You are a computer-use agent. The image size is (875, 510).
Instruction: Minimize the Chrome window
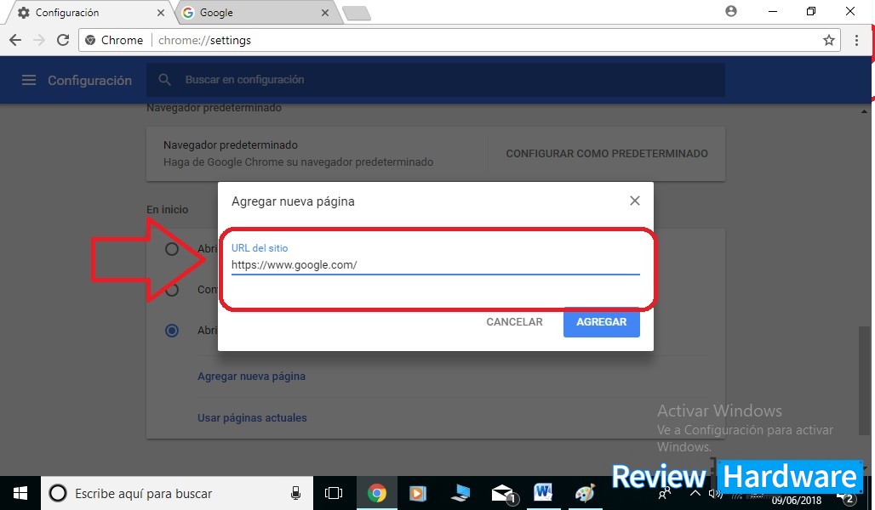773,11
